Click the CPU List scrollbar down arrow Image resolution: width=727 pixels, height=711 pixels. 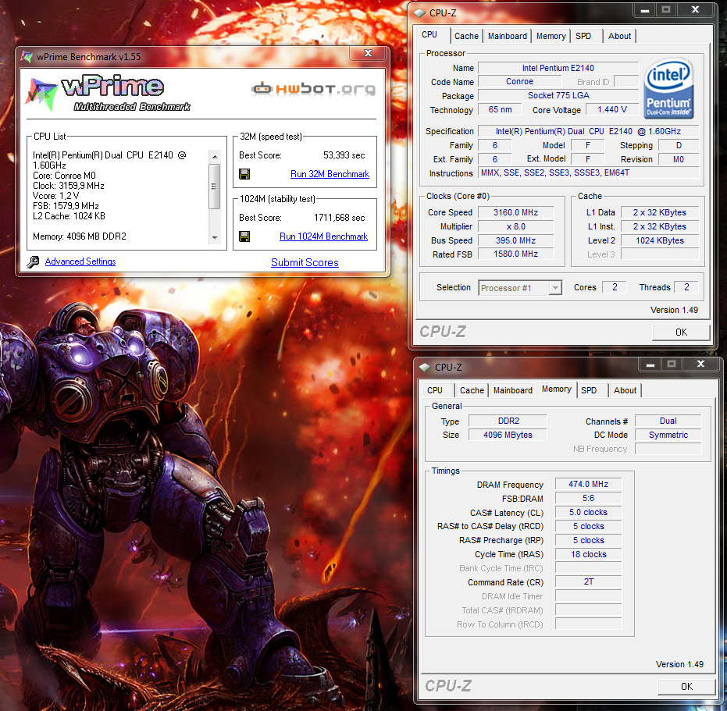coord(214,237)
